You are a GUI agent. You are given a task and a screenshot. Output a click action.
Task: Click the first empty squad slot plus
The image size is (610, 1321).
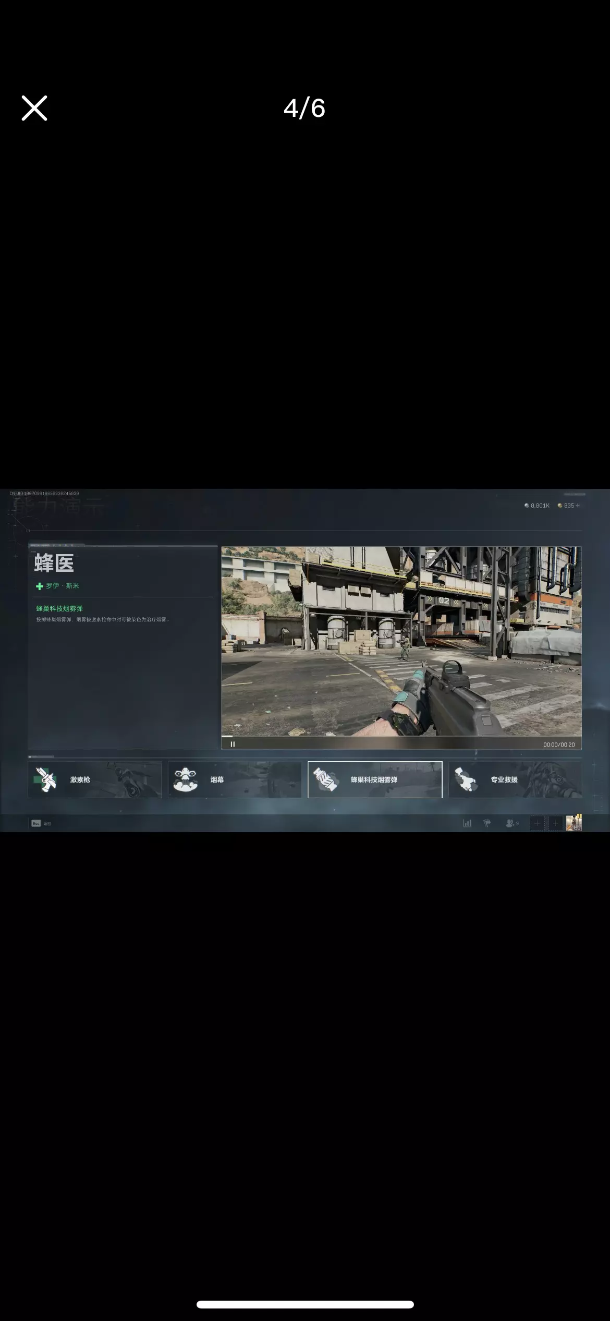(538, 823)
